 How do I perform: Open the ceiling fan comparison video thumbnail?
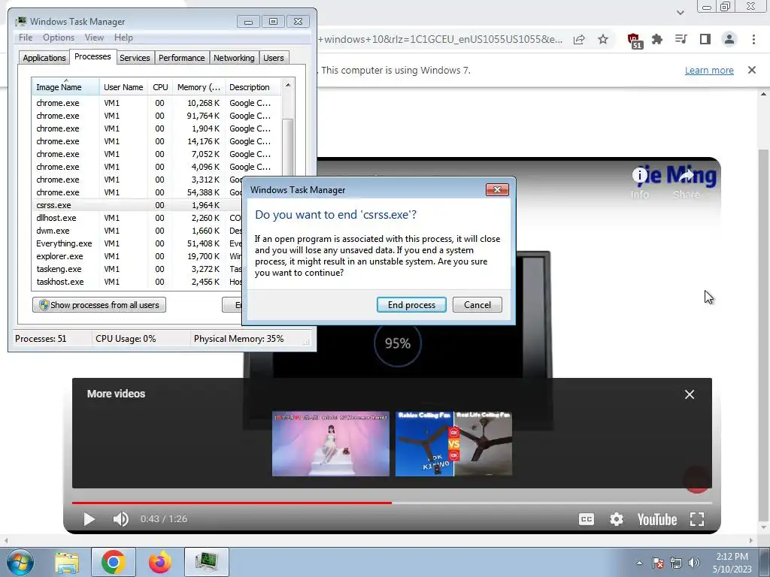pos(453,443)
